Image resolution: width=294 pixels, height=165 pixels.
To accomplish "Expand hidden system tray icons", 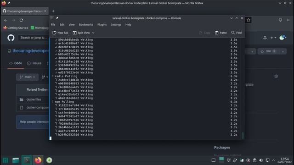I will (x=274, y=160).
